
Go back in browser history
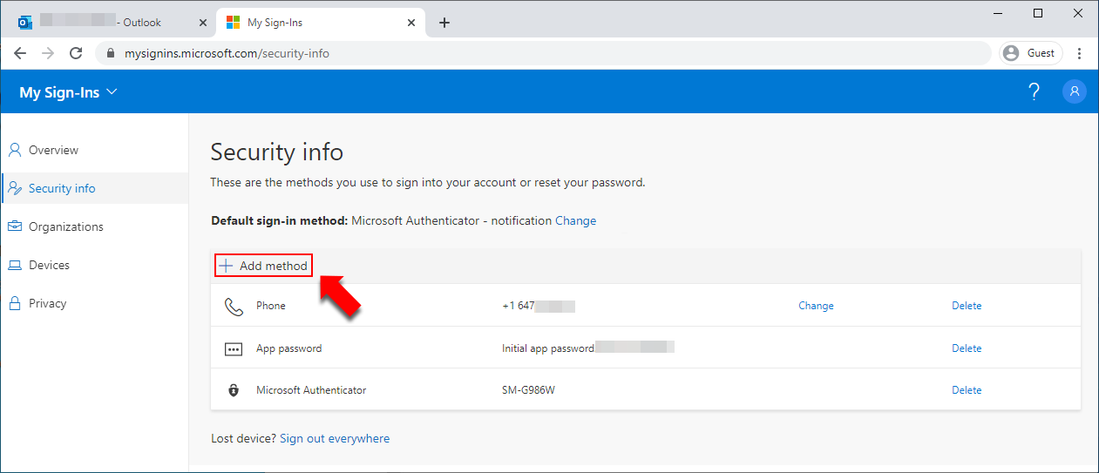(20, 53)
